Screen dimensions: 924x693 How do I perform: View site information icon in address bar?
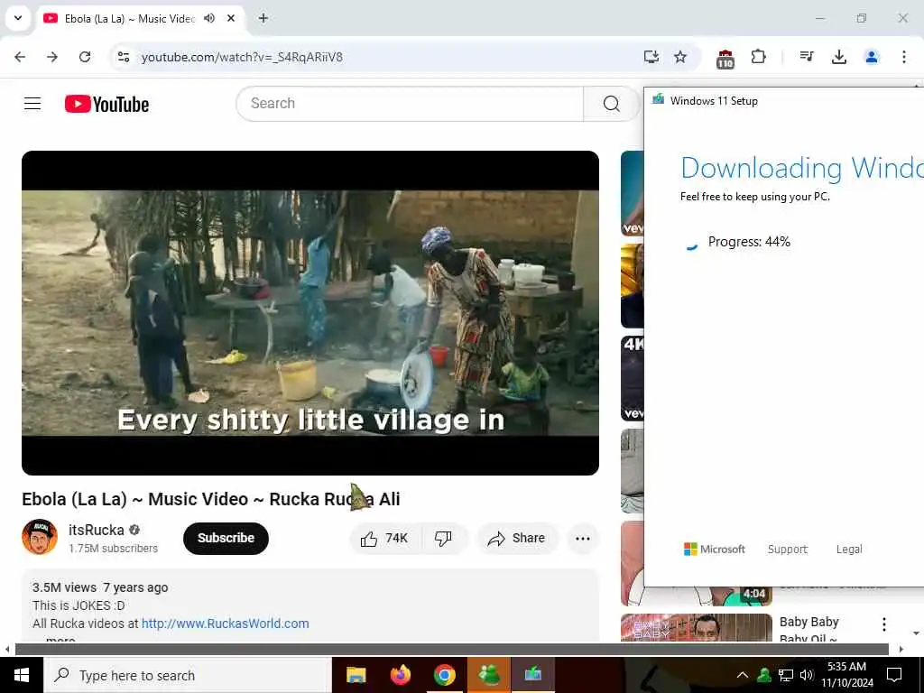pos(123,57)
